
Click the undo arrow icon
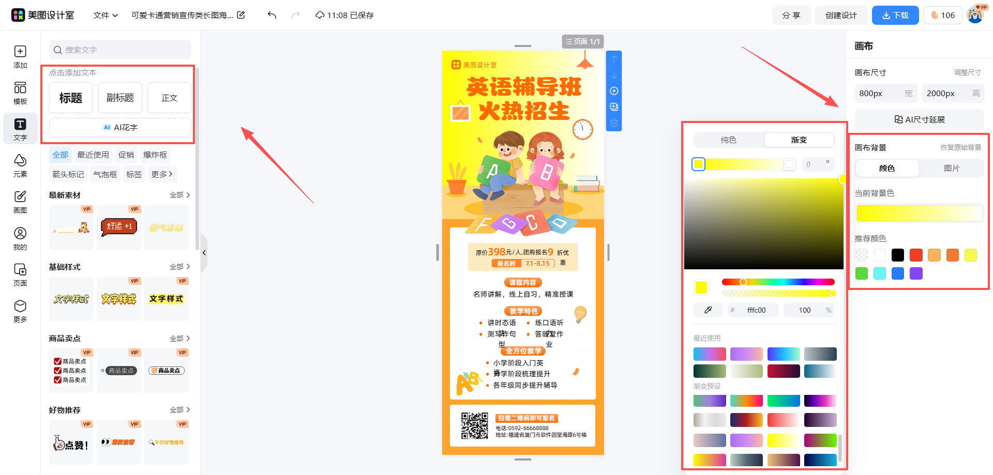(x=271, y=15)
